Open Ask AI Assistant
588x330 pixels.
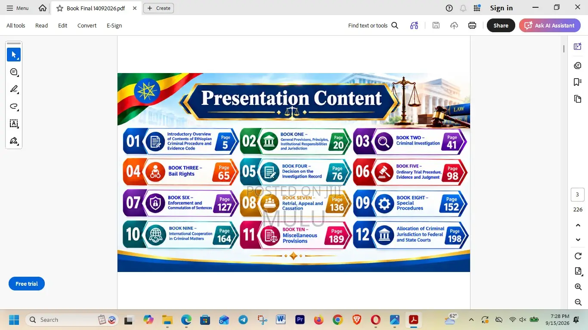coord(550,25)
